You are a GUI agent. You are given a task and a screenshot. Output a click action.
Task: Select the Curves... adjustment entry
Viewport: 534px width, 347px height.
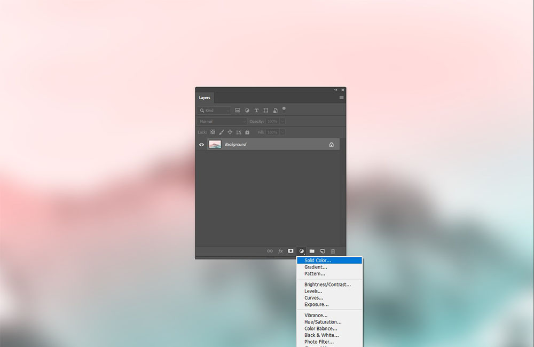coord(313,298)
